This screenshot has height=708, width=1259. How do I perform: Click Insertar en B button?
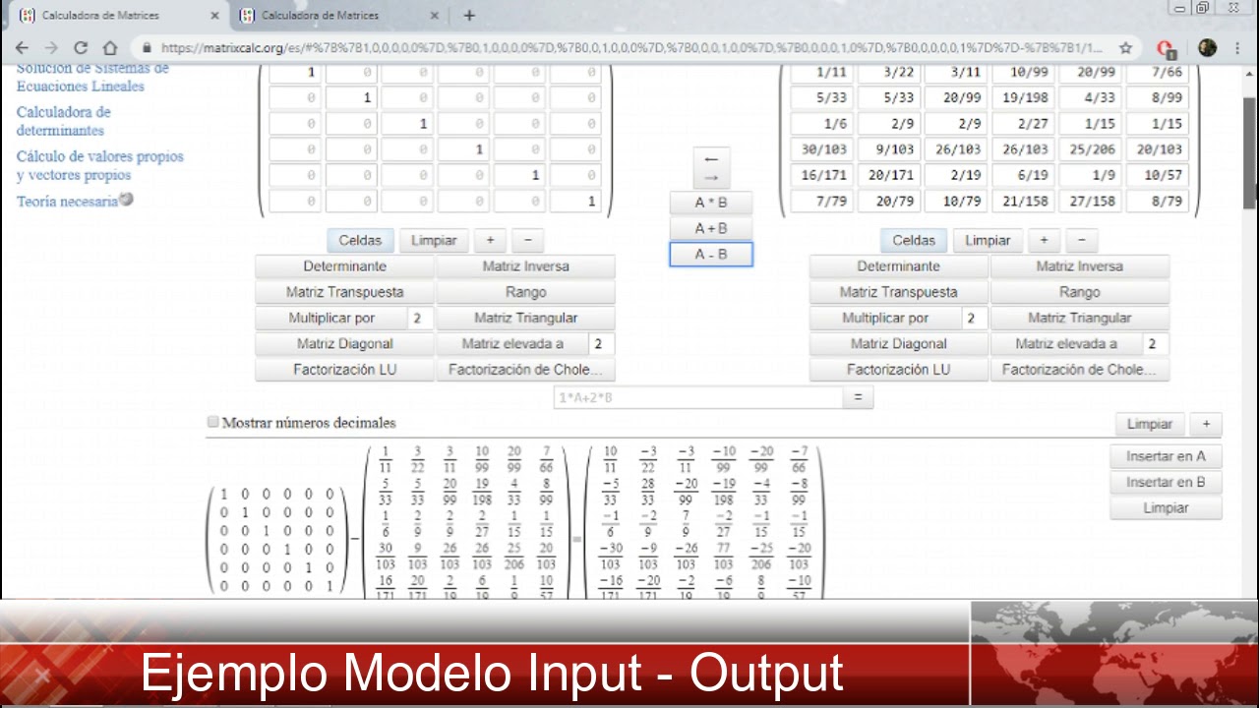(1166, 482)
